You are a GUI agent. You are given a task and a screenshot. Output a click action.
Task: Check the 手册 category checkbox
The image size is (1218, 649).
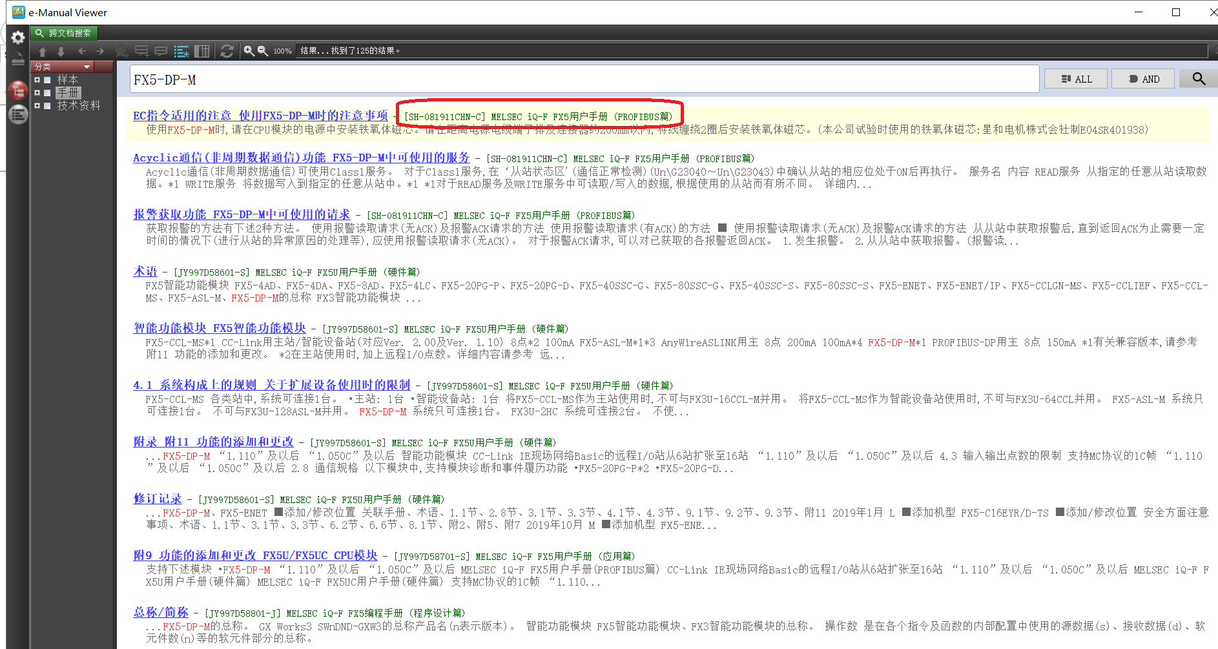click(x=47, y=93)
